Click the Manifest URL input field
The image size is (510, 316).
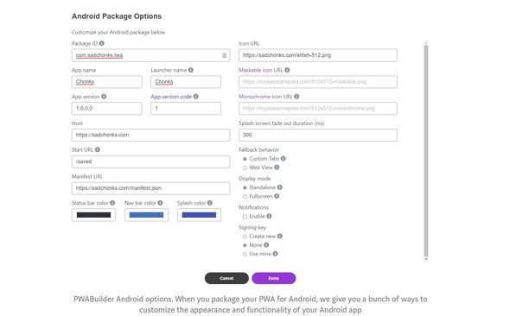(151, 188)
